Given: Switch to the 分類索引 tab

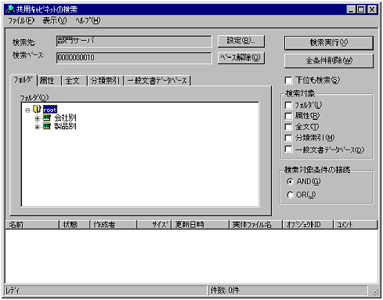Looking at the screenshot, I should pyautogui.click(x=106, y=81).
